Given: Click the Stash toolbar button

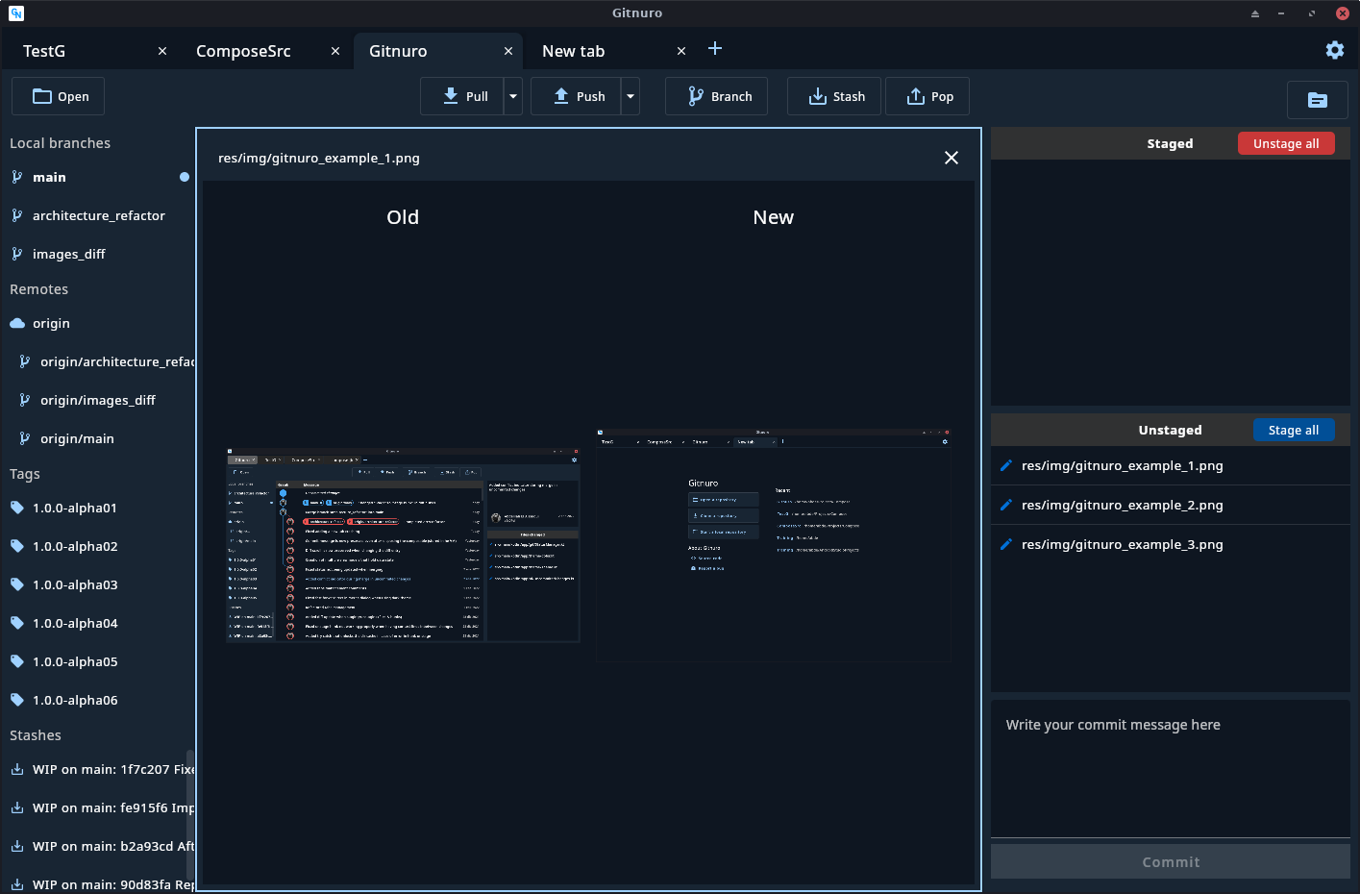Looking at the screenshot, I should (x=834, y=96).
